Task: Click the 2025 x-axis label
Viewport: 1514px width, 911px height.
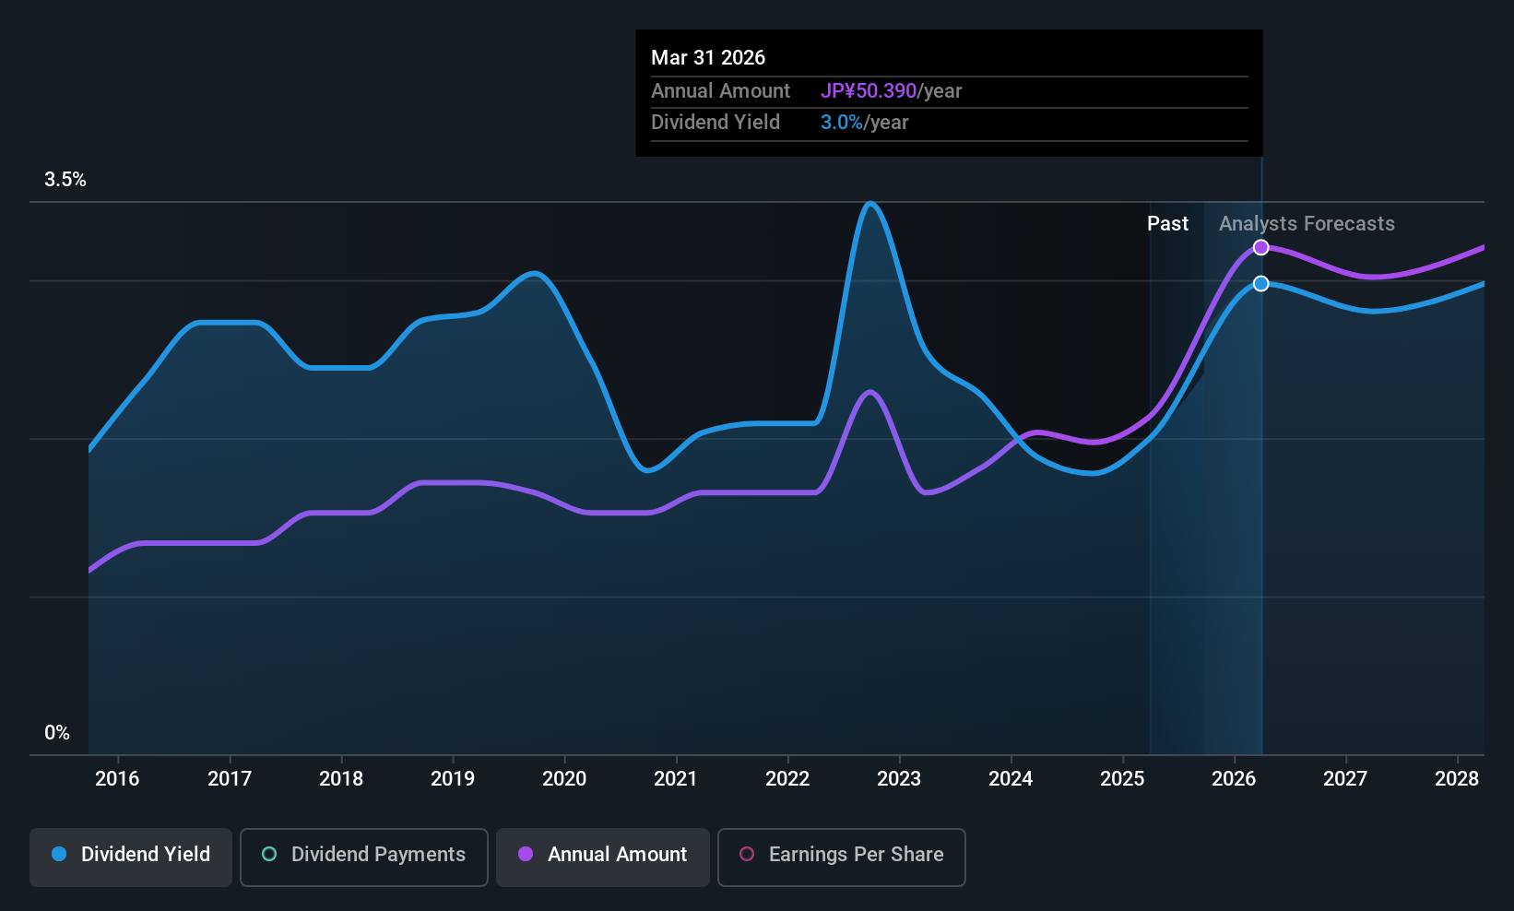Action: 1122,779
